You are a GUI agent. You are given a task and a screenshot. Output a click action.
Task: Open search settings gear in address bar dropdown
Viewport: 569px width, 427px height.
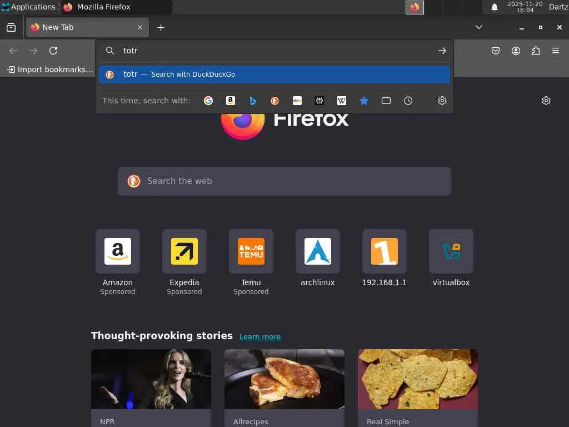[442, 101]
